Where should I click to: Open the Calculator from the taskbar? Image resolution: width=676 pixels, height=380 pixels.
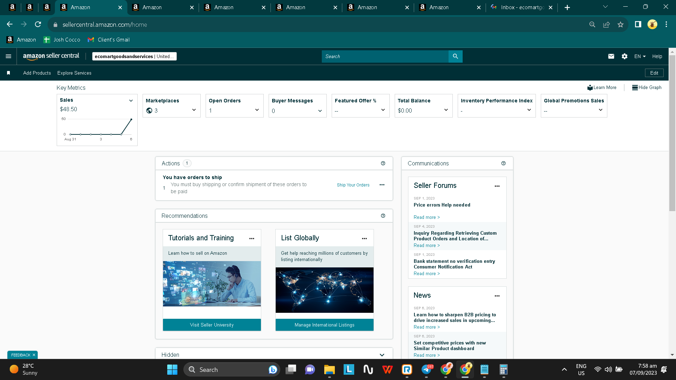point(503,369)
